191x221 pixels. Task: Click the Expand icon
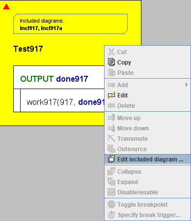point(111,182)
